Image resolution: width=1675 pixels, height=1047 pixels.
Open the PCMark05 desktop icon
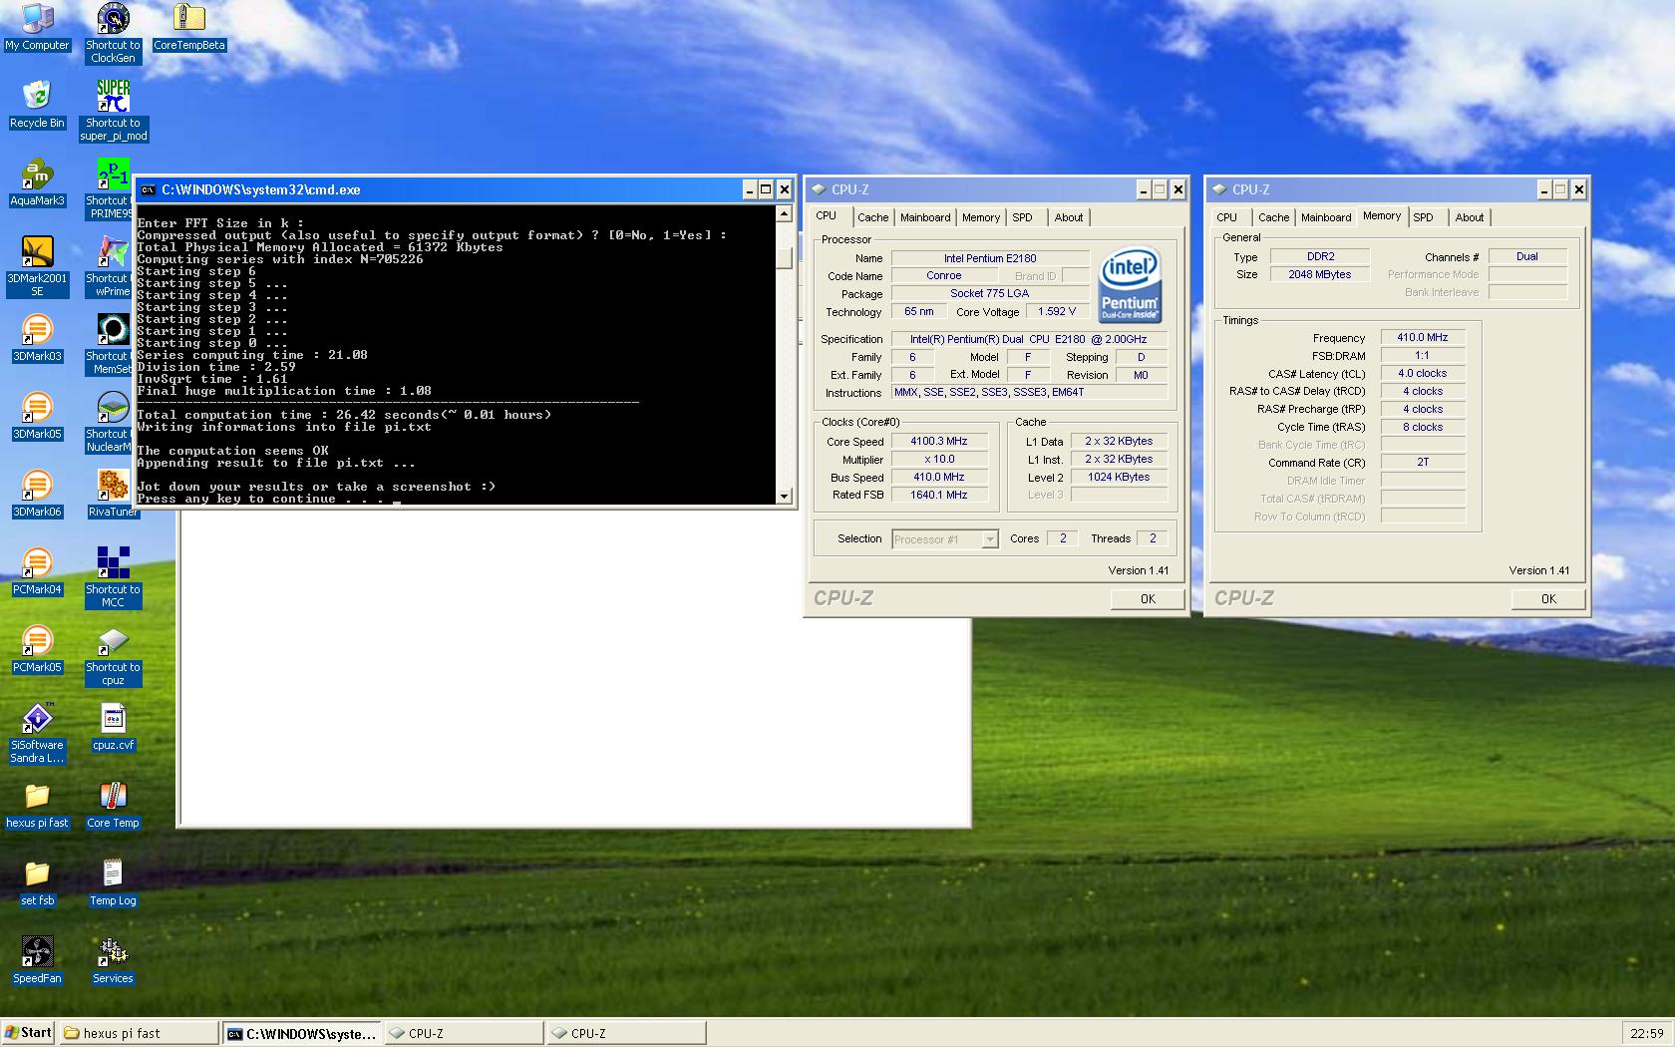tap(37, 649)
